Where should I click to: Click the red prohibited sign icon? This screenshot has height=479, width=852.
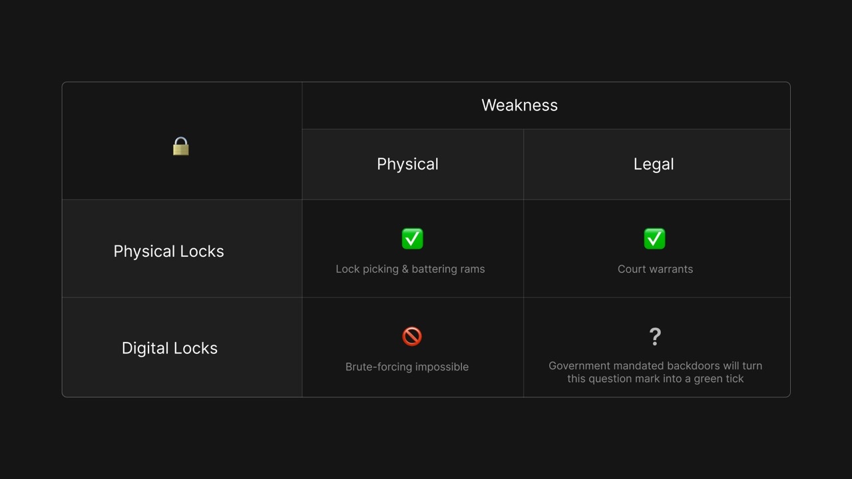click(412, 337)
